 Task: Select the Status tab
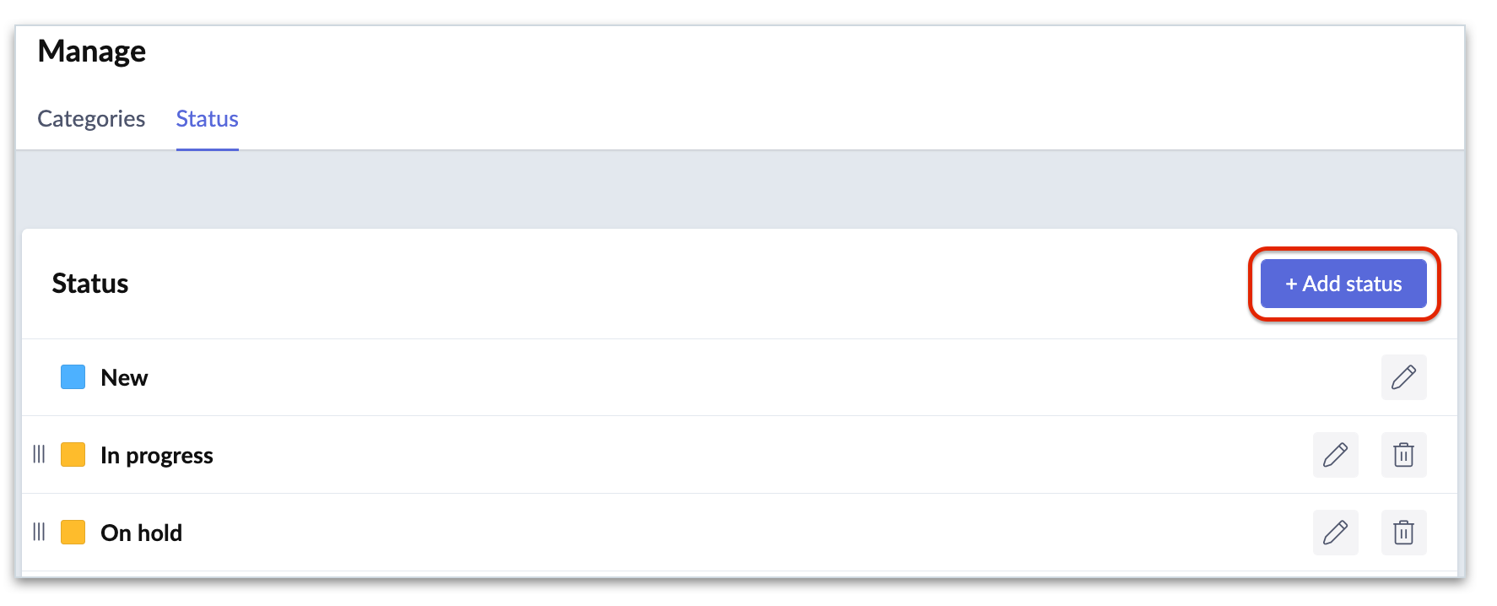pyautogui.click(x=207, y=119)
